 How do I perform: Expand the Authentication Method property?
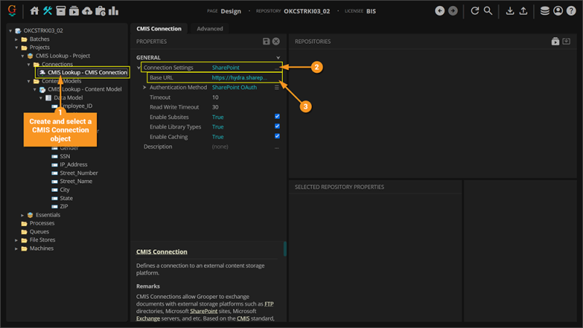tap(145, 87)
